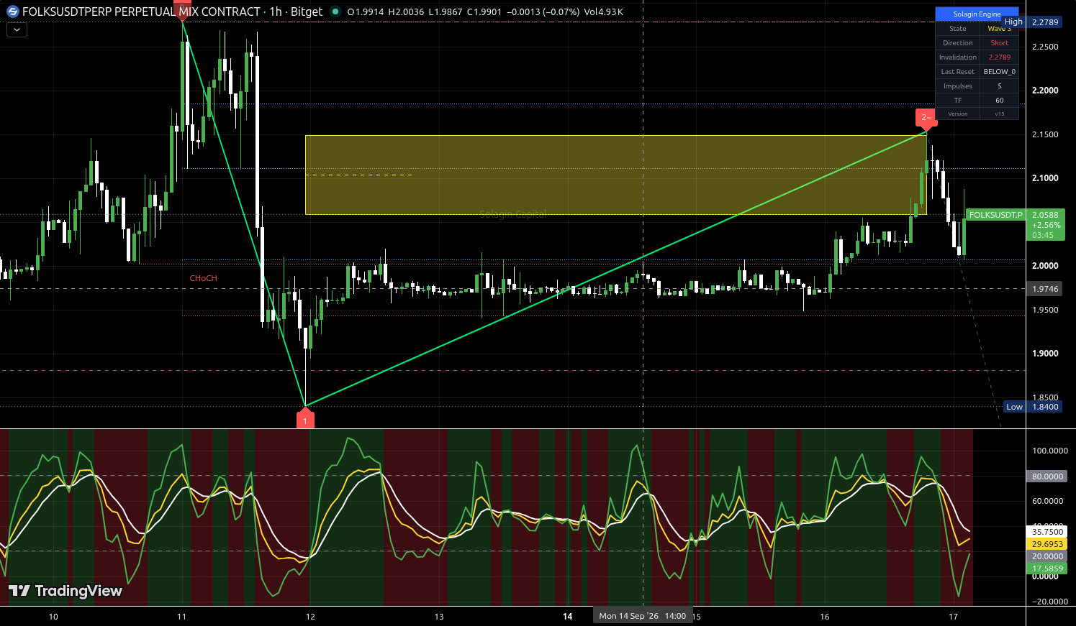This screenshot has height=626, width=1076.
Task: Click the FOLKSUSDT.P current price tag
Action: click(x=995, y=215)
